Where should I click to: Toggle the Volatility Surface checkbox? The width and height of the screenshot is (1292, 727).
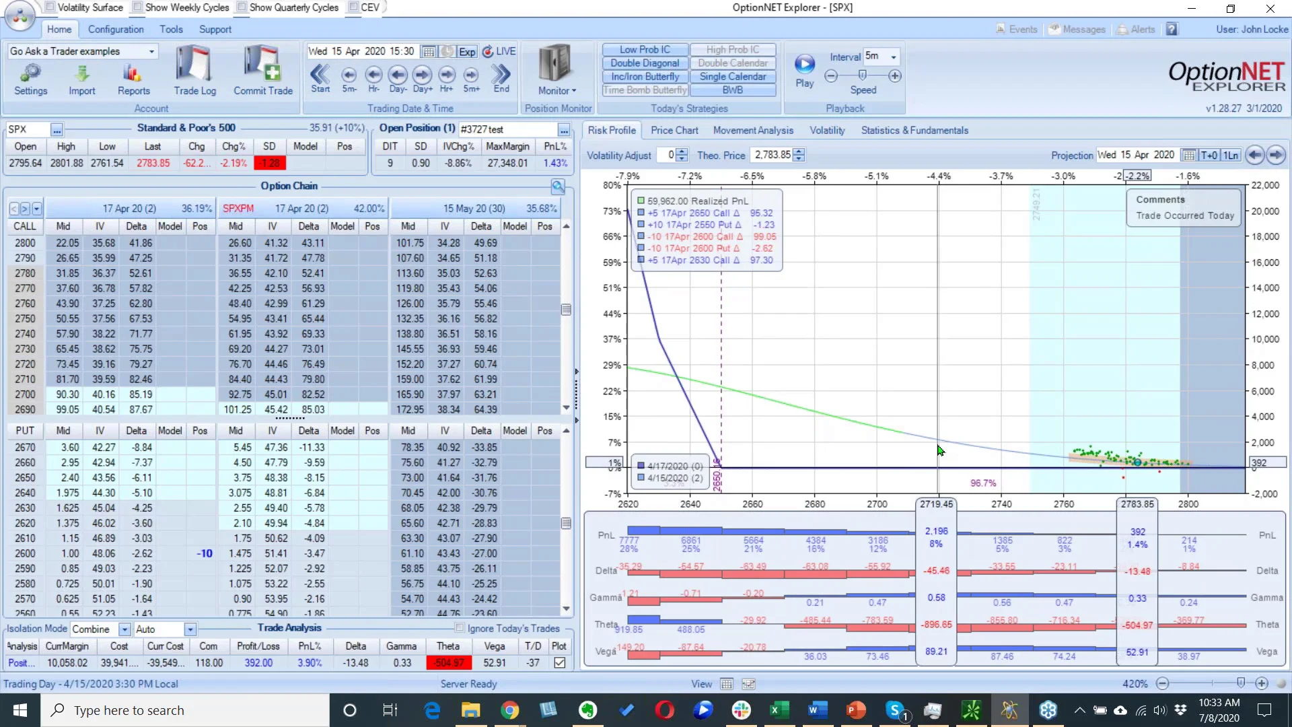[x=50, y=7]
